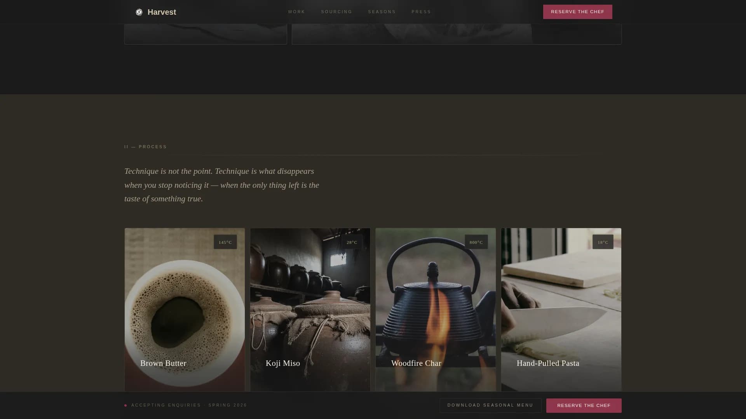Click RESERVE THE CHEF in the header
Viewport: 746px width, 419px height.
point(577,12)
